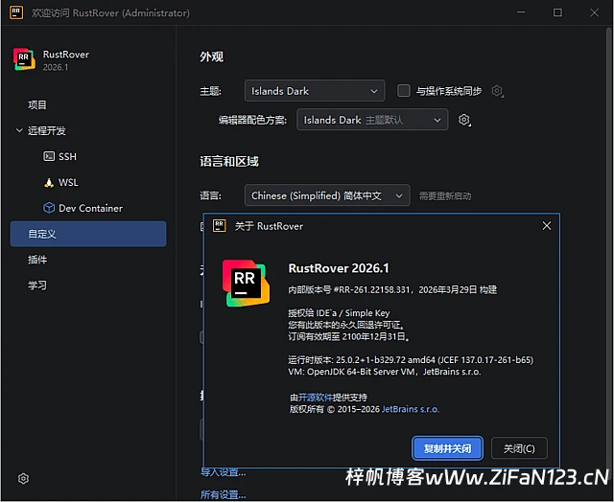Screen dimensions: 614x502
Task: Open the Islands Dark theme dropdown
Action: (315, 91)
